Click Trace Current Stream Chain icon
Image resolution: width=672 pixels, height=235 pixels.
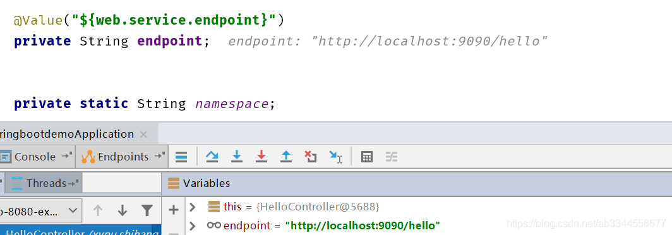(392, 157)
